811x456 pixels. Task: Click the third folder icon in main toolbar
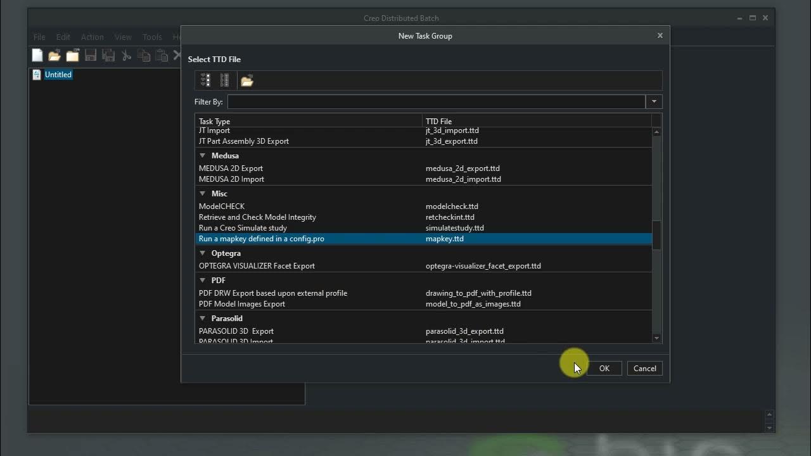click(73, 56)
